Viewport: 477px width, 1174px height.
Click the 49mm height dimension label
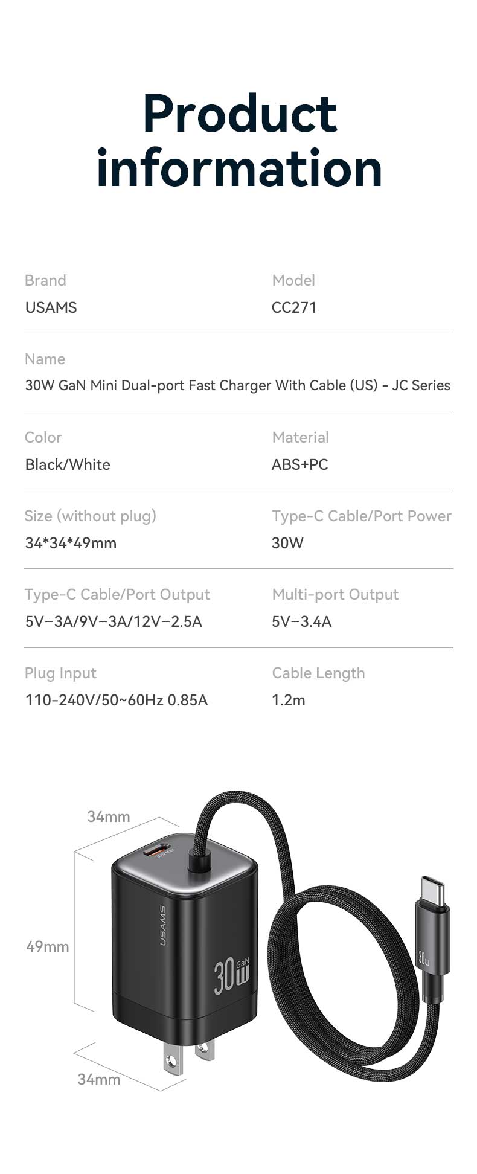pyautogui.click(x=48, y=946)
